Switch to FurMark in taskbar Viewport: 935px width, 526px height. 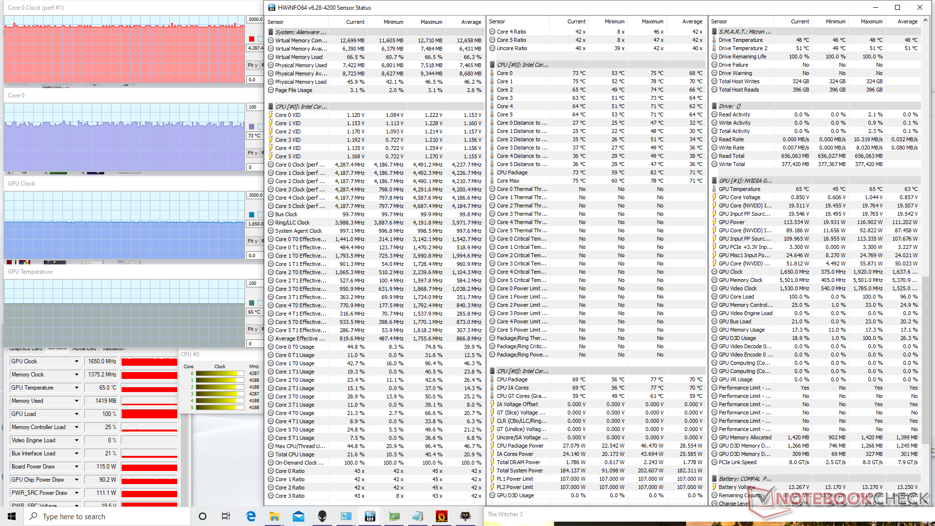pyautogui.click(x=441, y=516)
